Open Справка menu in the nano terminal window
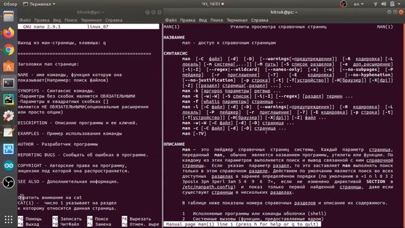405x228 pixels. [114, 20]
